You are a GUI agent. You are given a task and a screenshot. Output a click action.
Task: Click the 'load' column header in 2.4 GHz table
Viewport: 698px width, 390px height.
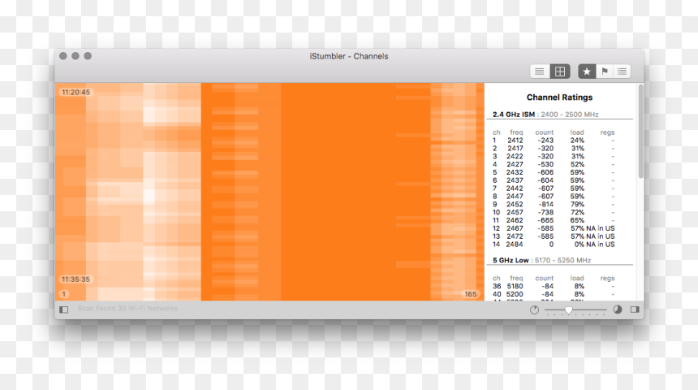click(577, 132)
